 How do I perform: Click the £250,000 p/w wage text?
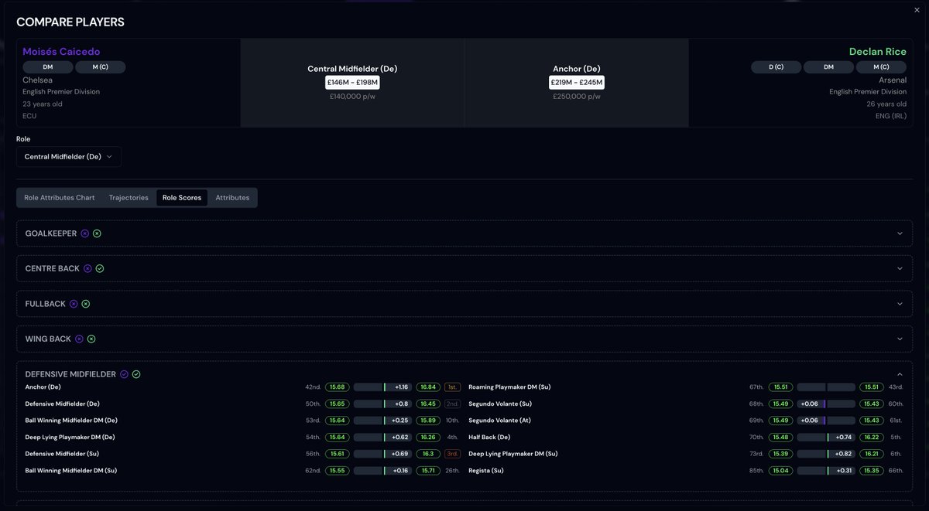pos(577,97)
